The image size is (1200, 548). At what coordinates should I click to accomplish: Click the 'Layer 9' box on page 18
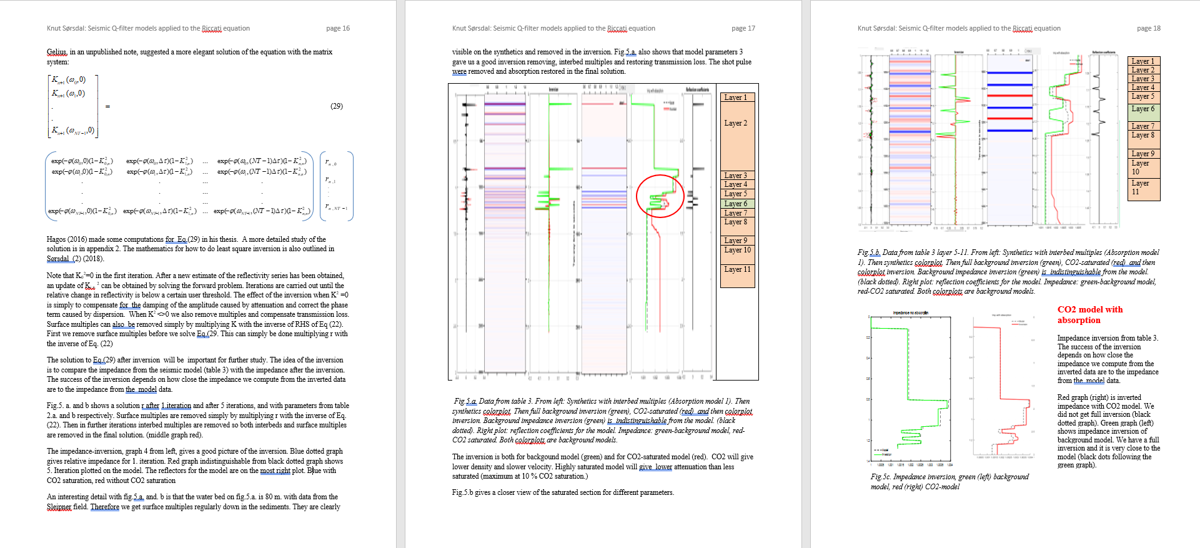1144,154
